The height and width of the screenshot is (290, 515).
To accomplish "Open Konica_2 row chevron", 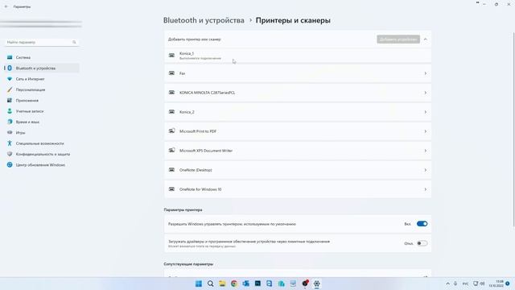I will (426, 112).
